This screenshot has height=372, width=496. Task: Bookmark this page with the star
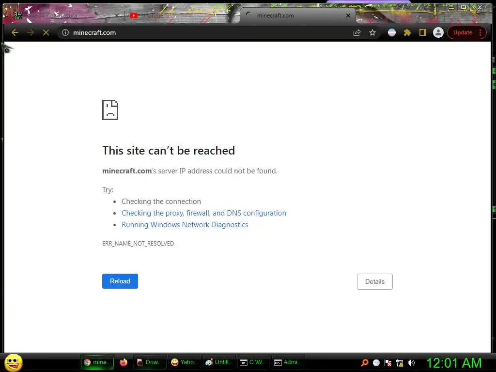pos(372,32)
